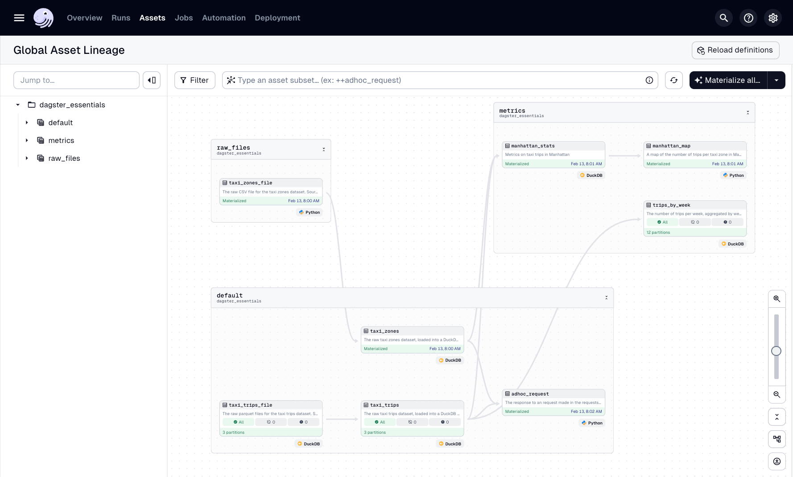
Task: Collapse all asset groups via the collapse icon
Action: [776, 417]
